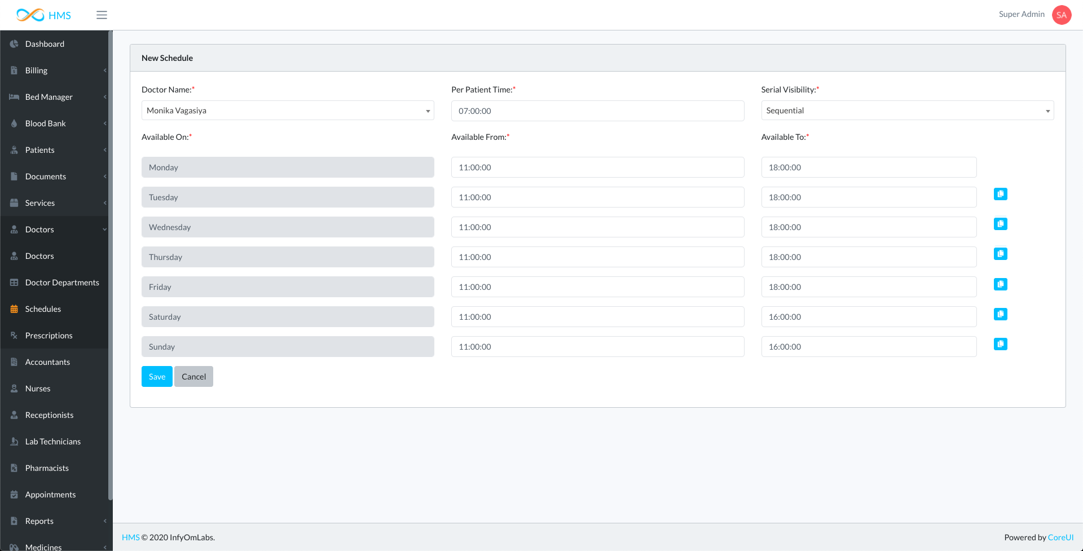Click the copy icon in the Saturday row

coord(1000,314)
